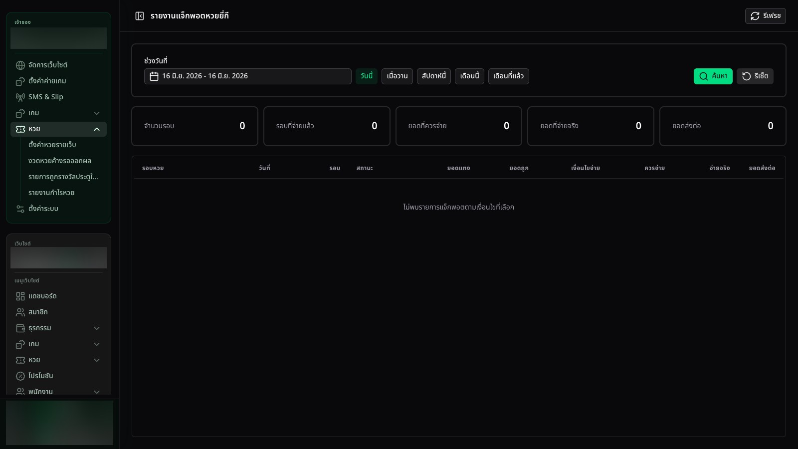This screenshot has height=449, width=798.
Task: Open สมาชิก via its people icon
Action: 20,312
